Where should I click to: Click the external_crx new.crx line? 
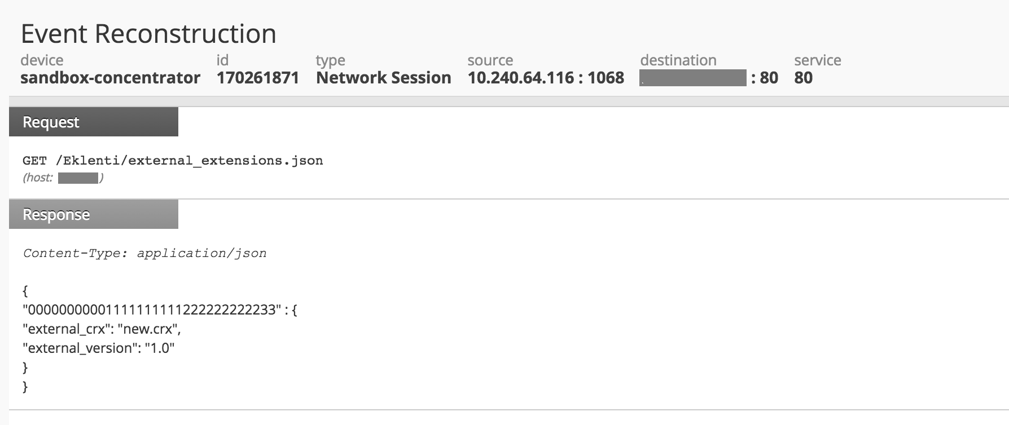click(x=102, y=329)
